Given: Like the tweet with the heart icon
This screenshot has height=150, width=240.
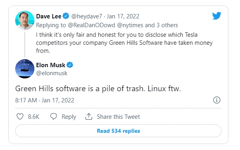Looking at the screenshot, I should point(20,117).
